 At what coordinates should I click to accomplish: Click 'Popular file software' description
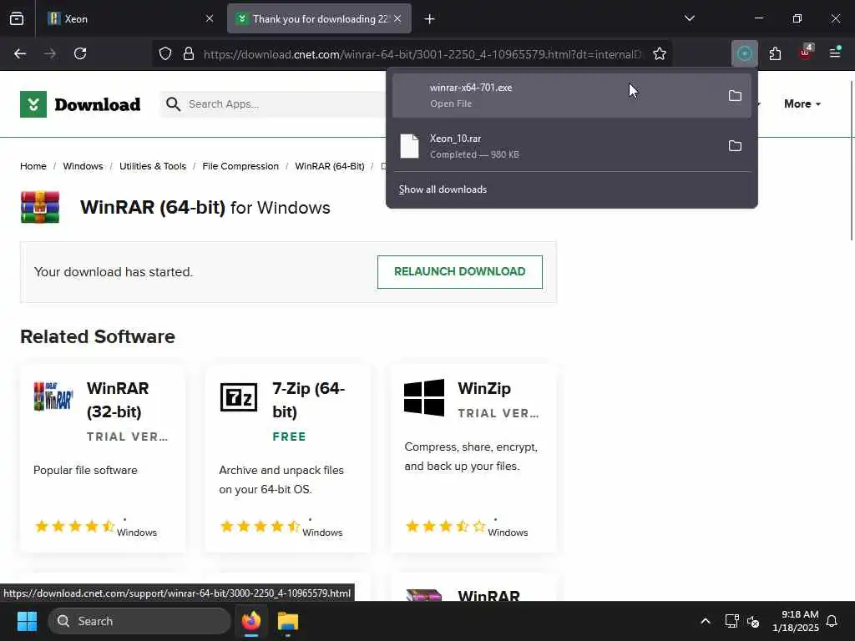click(x=86, y=471)
